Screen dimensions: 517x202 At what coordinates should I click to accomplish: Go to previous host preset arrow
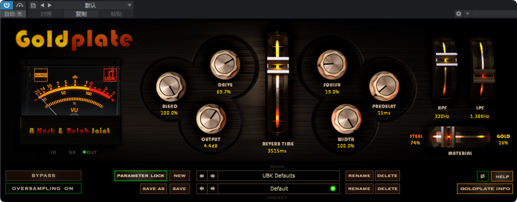point(42,5)
